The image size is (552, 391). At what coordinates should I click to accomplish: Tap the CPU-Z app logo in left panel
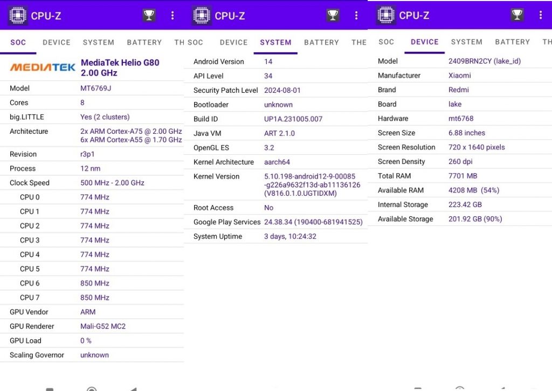18,16
